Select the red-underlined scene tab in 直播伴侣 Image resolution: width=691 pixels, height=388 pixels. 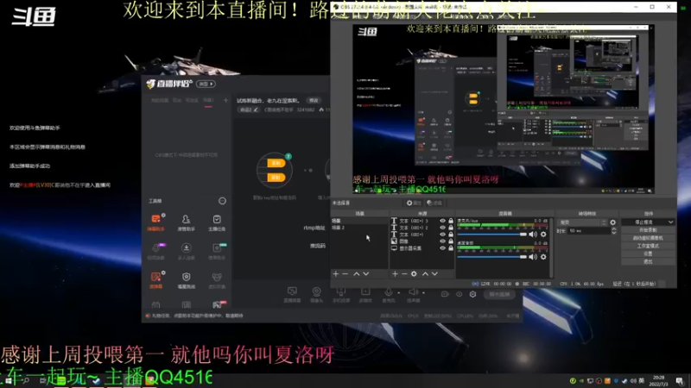coord(208,101)
